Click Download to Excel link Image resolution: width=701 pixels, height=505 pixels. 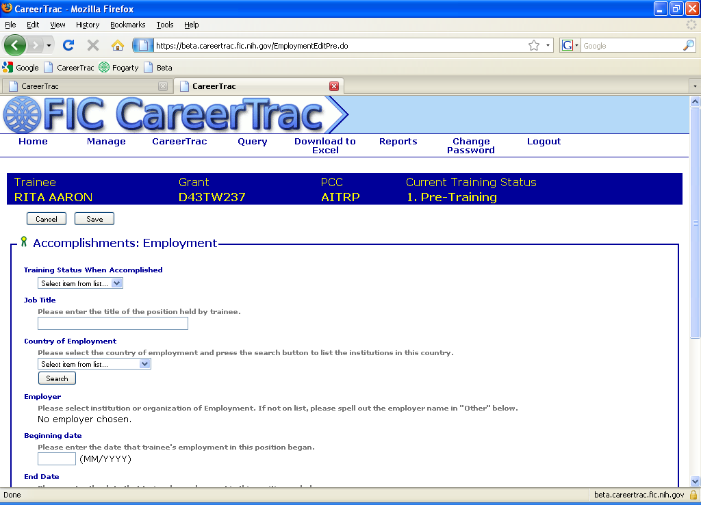click(325, 146)
